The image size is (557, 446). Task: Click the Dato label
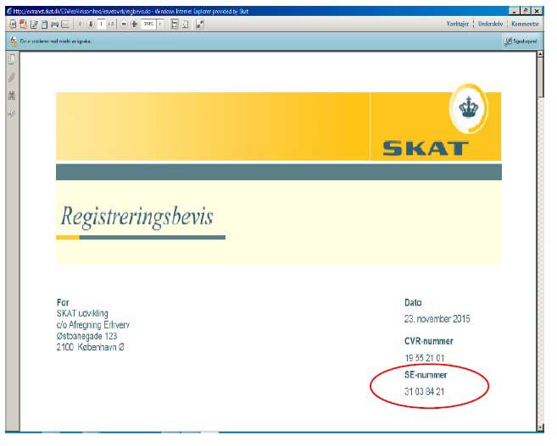point(413,302)
